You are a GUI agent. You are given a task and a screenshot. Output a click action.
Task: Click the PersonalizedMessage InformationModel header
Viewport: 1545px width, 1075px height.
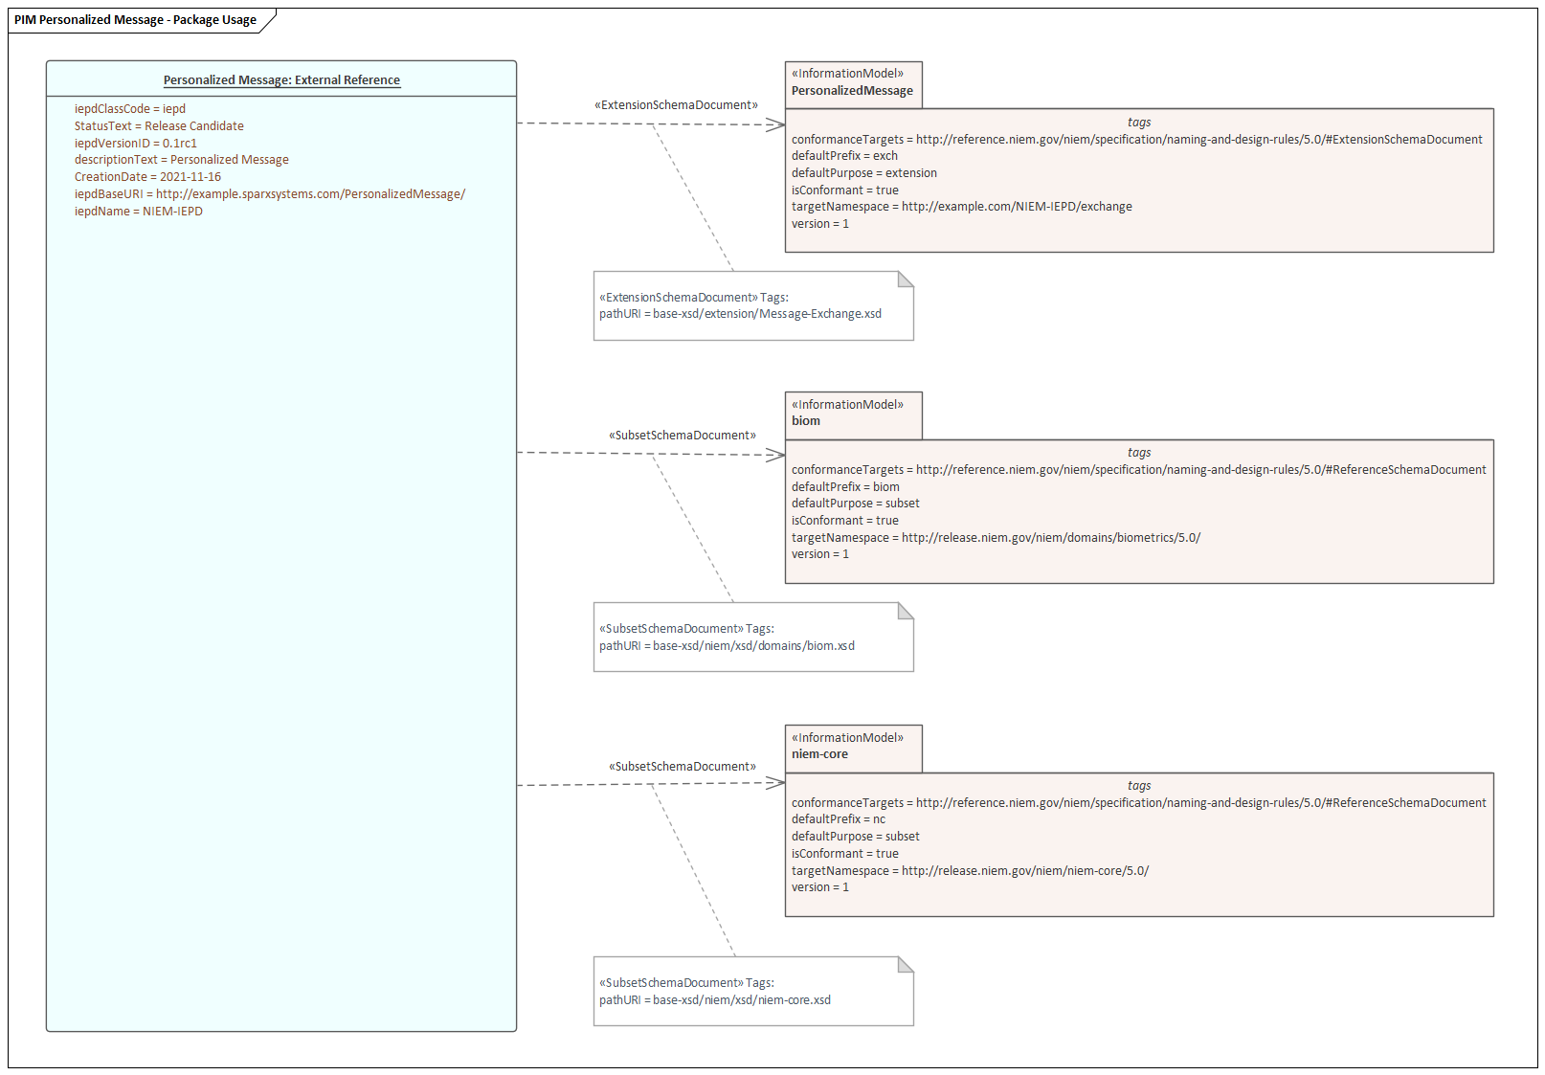(852, 84)
